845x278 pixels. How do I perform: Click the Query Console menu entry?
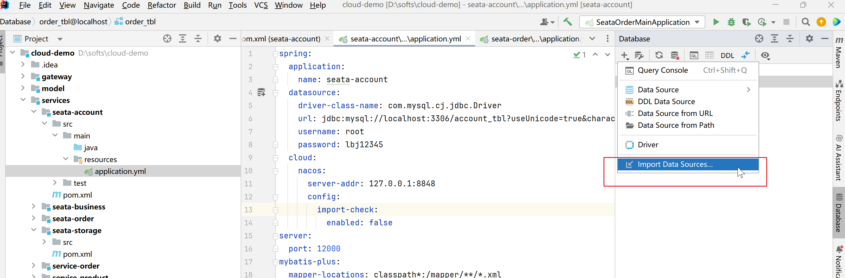click(x=688, y=70)
